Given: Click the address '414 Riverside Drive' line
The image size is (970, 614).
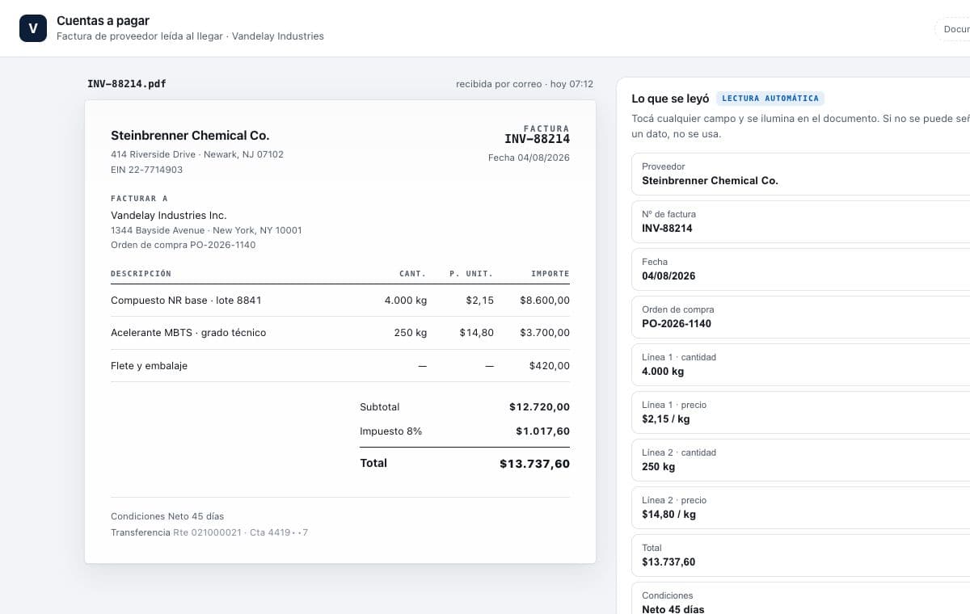Looking at the screenshot, I should [197, 154].
